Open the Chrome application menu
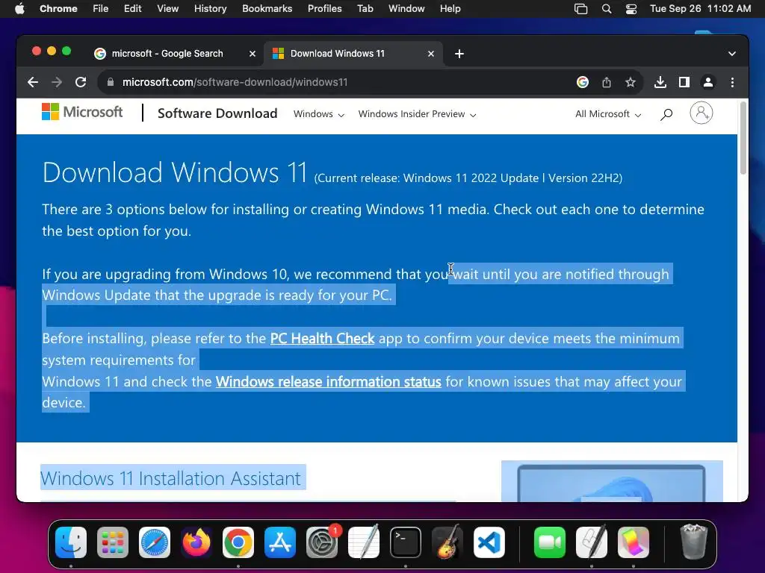The image size is (765, 573). click(58, 9)
